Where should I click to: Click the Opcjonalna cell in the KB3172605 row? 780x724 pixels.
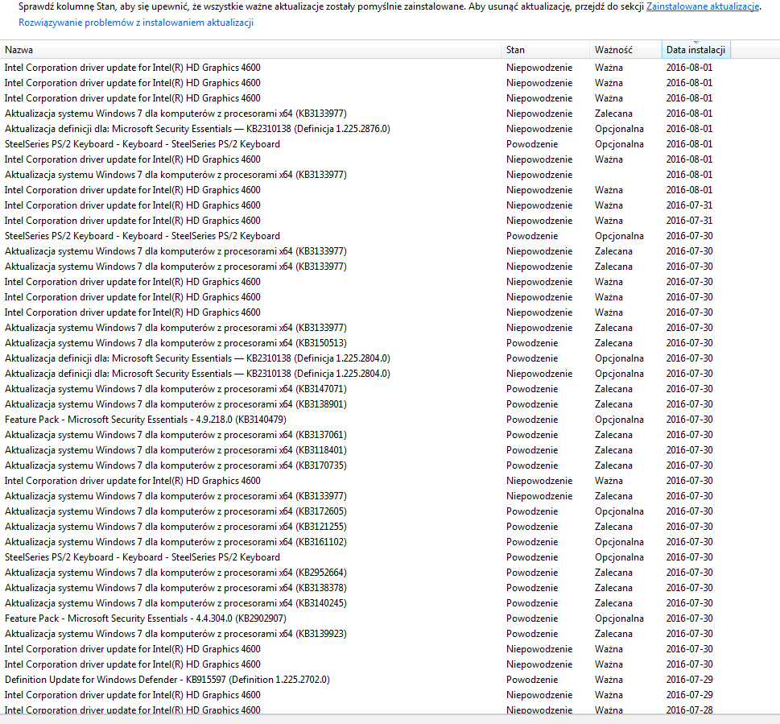(x=619, y=511)
